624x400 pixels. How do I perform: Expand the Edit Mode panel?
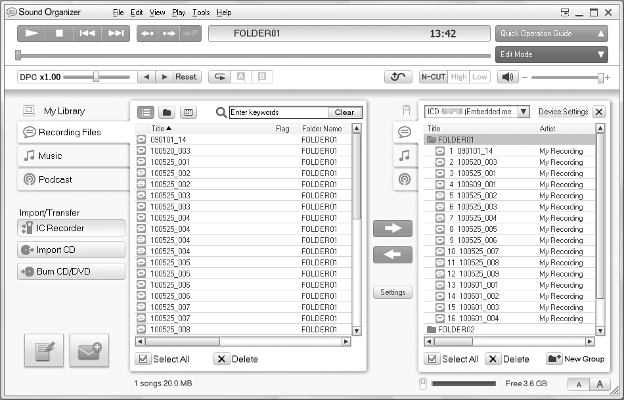pos(552,55)
